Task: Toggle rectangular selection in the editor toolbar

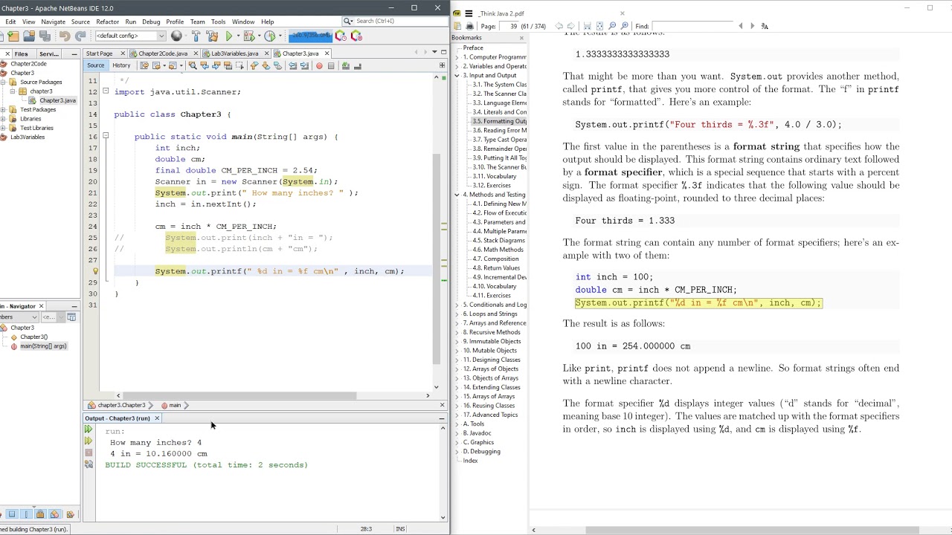Action: click(239, 65)
